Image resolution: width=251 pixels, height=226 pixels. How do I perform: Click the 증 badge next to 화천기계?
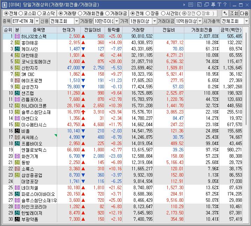click(17, 156)
